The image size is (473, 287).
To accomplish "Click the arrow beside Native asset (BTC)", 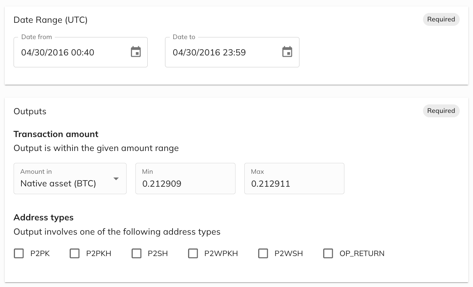I will pyautogui.click(x=116, y=179).
